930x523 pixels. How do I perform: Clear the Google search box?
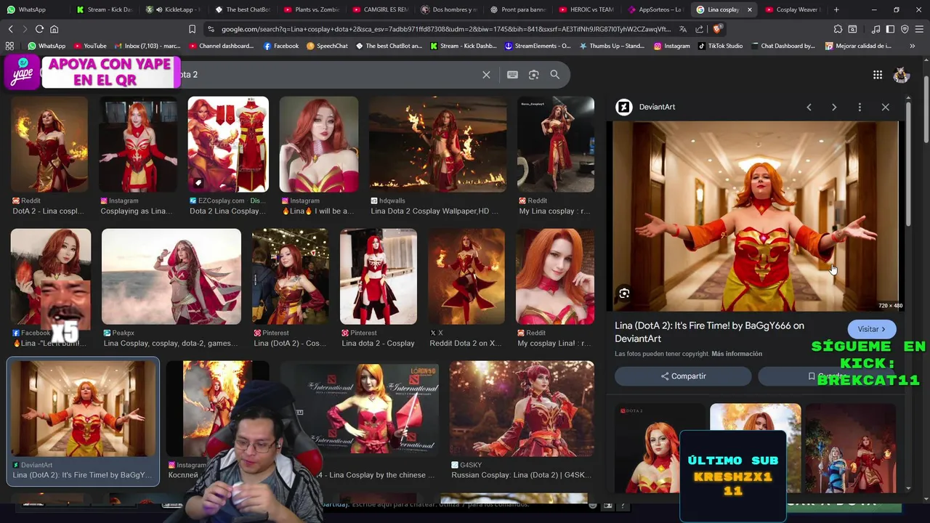coord(486,75)
